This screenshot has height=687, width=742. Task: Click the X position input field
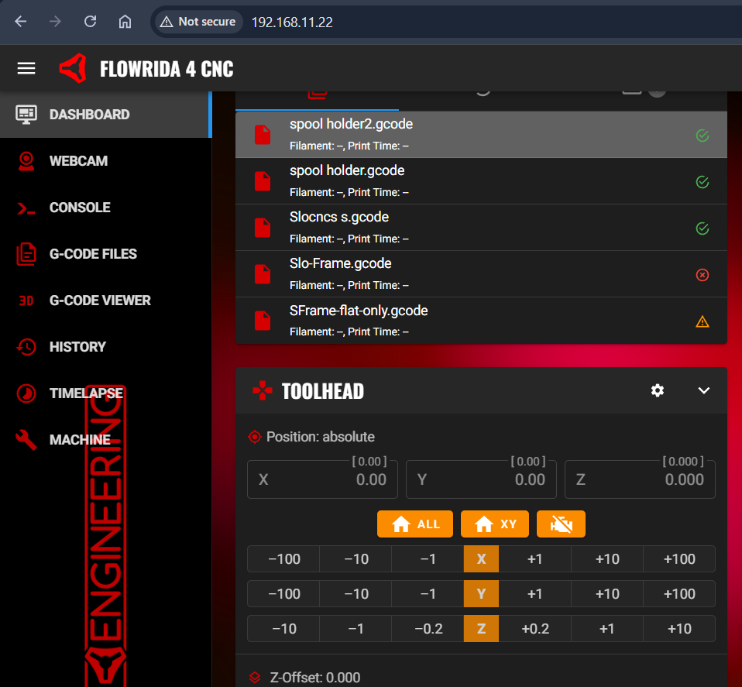click(322, 479)
